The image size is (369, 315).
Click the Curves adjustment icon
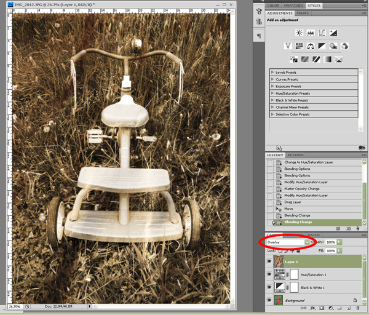(321, 33)
